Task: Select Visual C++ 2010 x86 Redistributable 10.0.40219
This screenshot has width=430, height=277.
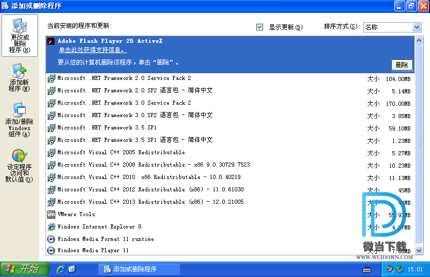Action: (230, 177)
